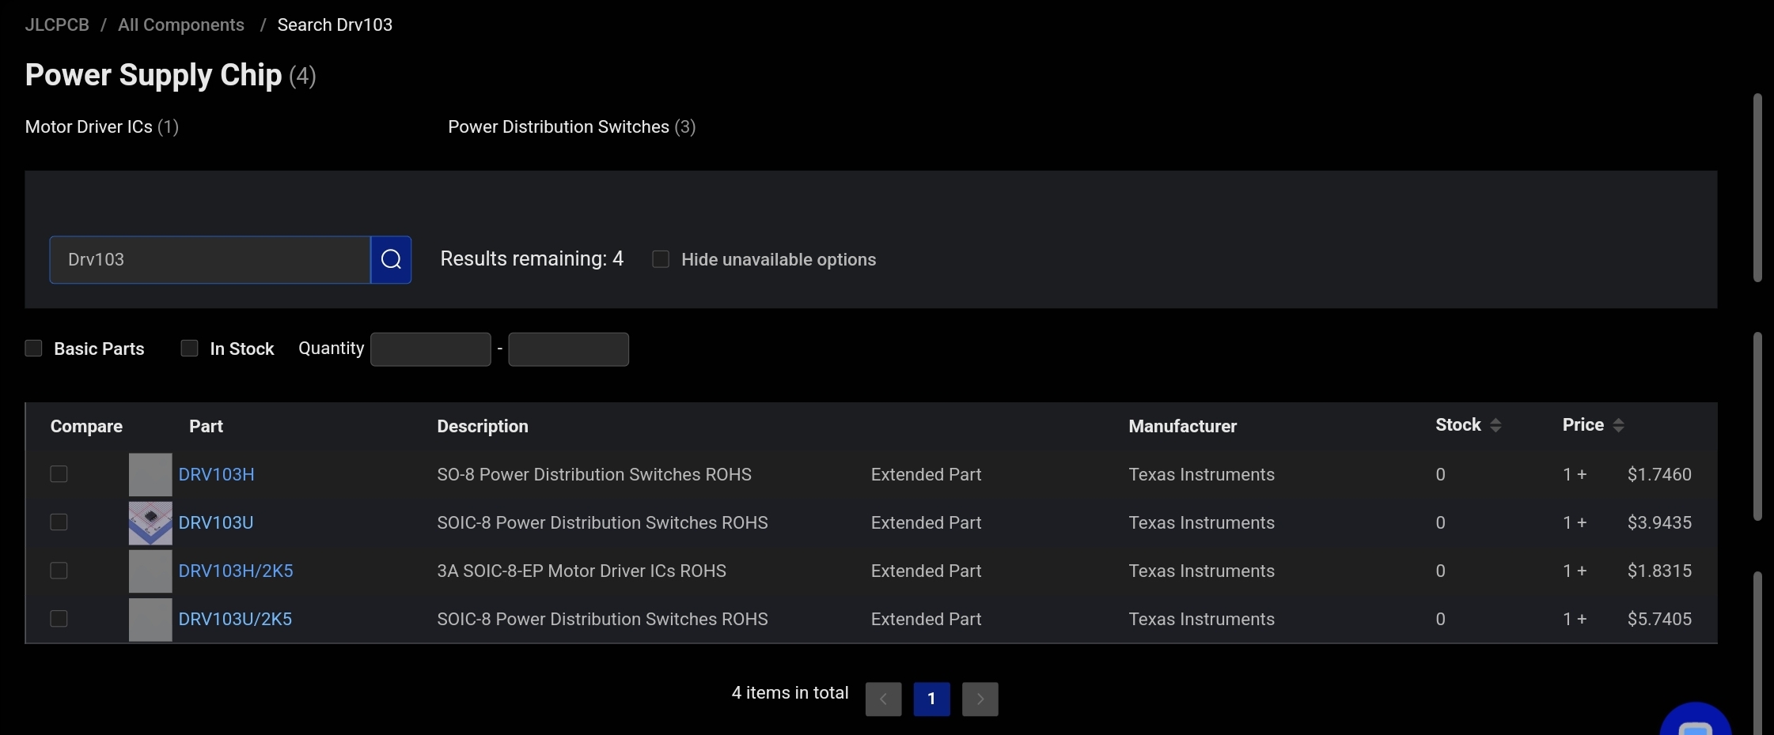
Task: Sort results using Price sort arrows
Action: point(1618,425)
